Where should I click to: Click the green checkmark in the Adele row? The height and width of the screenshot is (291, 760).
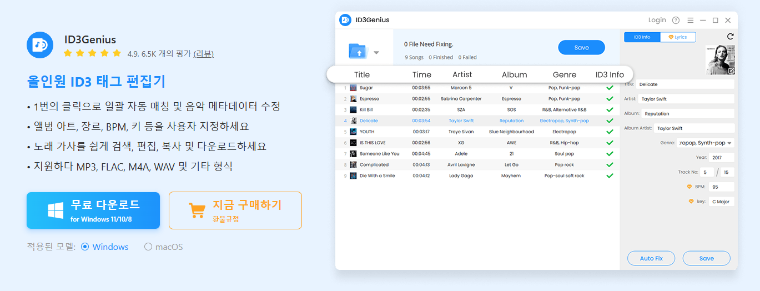pyautogui.click(x=610, y=154)
